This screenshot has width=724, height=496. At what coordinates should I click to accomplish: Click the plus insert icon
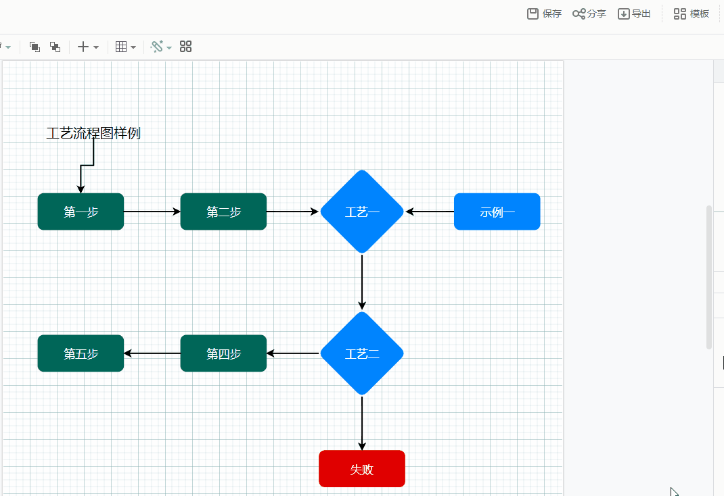[x=83, y=47]
